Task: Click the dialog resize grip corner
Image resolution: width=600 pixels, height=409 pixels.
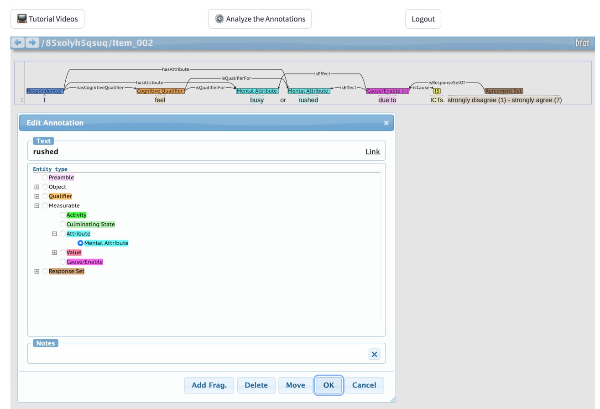Action: pos(392,399)
